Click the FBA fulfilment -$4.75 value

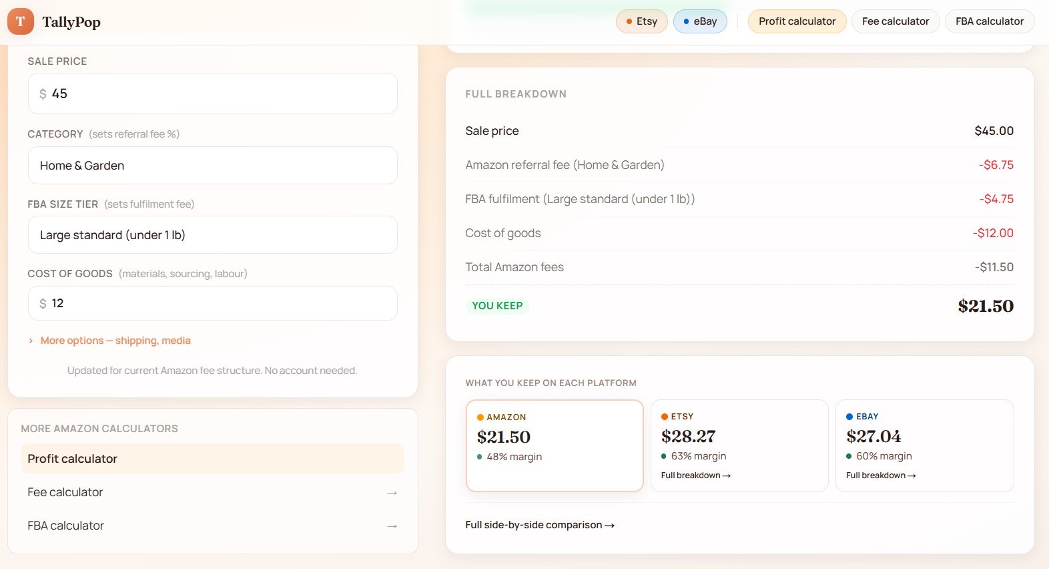pyautogui.click(x=996, y=199)
